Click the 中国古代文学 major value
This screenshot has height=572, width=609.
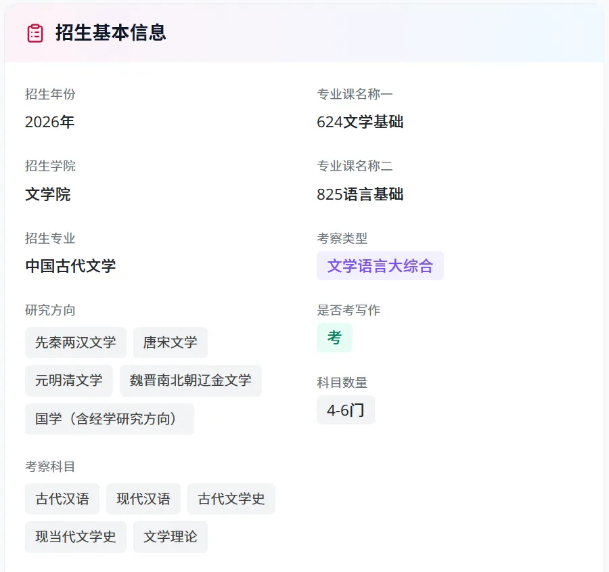pos(70,266)
